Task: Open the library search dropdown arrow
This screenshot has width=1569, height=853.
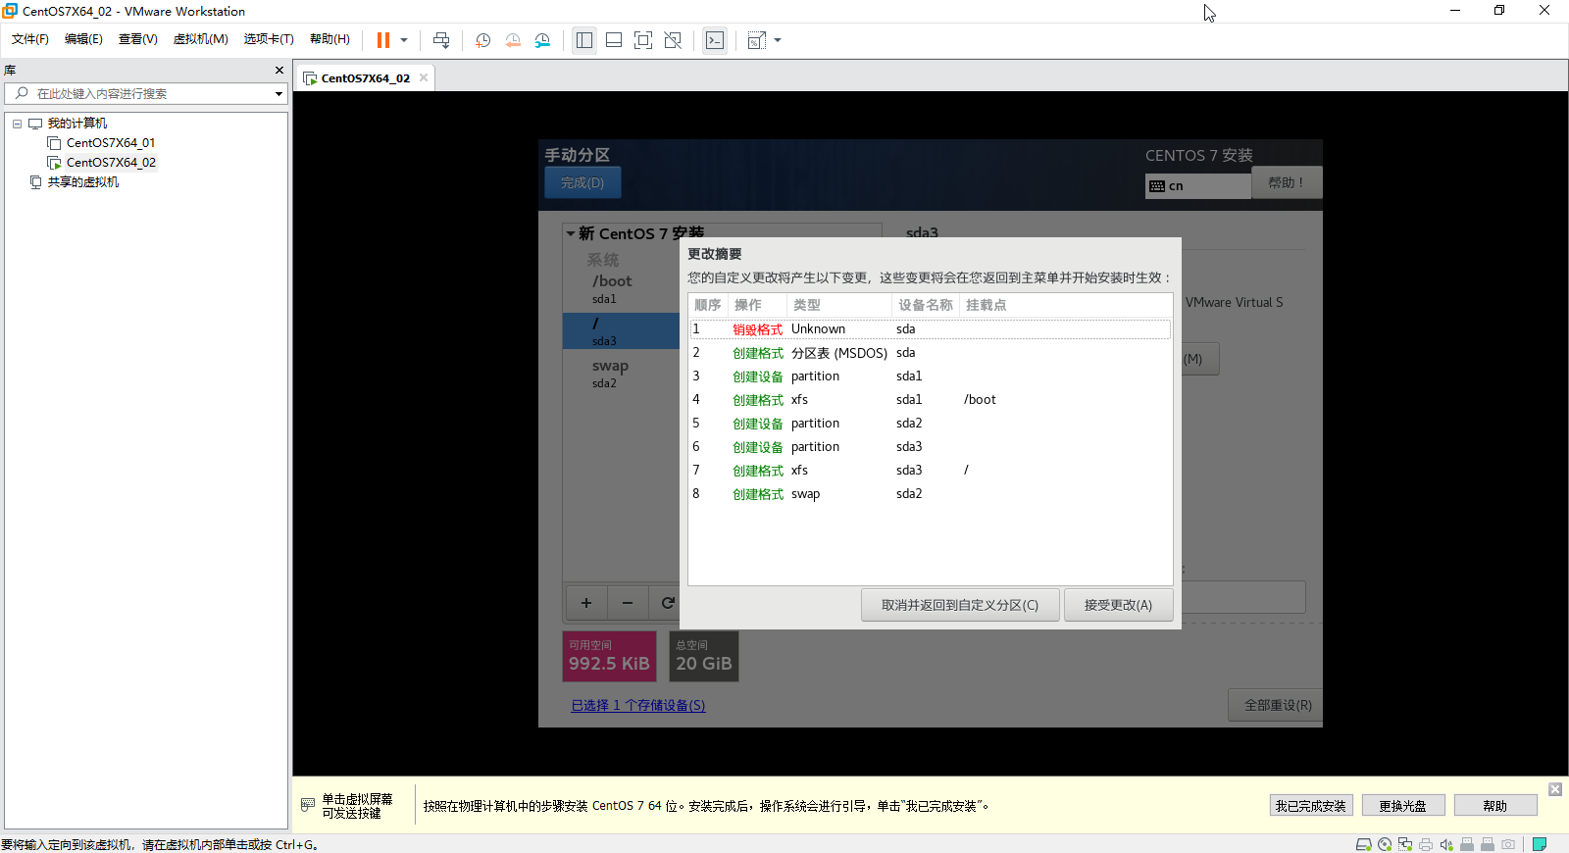Action: click(278, 94)
